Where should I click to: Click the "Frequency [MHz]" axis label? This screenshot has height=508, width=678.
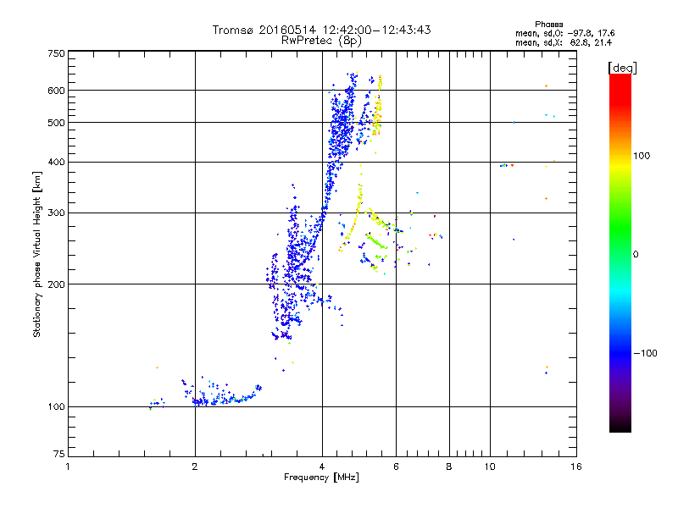click(x=321, y=478)
